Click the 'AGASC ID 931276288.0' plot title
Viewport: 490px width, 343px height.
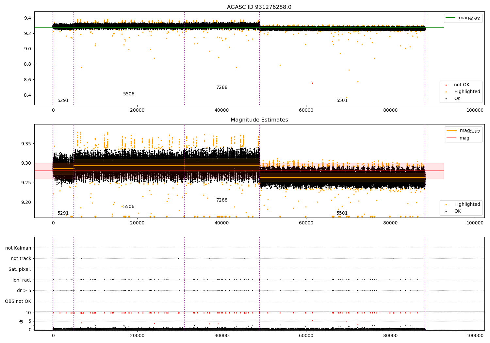259,7
